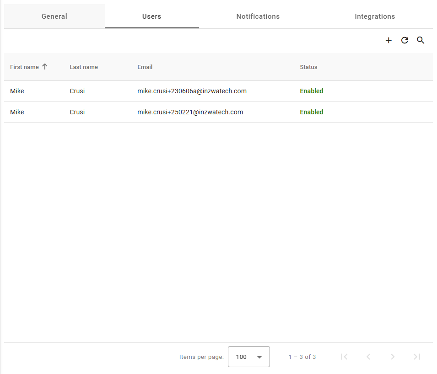Select the mike.crusi+250221@inzwatech.com email row

190,112
